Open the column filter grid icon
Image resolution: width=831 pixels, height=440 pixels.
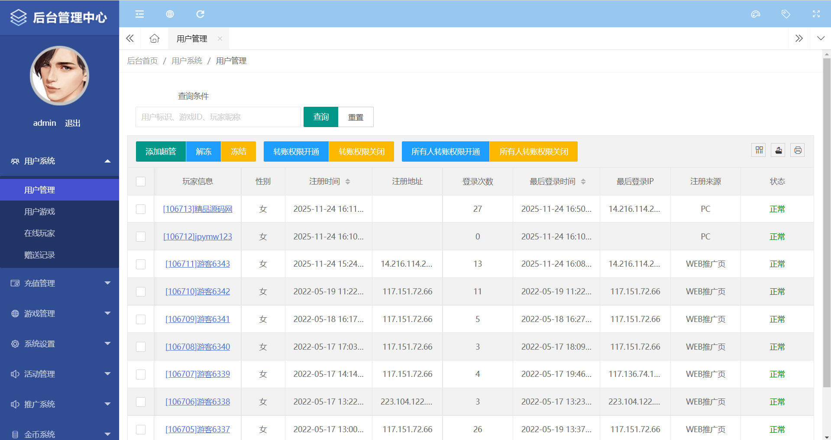759,150
